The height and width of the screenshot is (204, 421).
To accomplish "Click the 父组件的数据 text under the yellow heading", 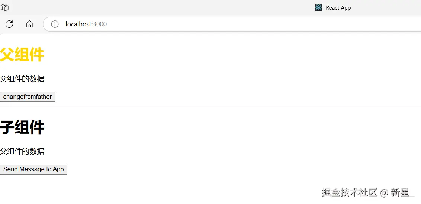I will pyautogui.click(x=22, y=79).
